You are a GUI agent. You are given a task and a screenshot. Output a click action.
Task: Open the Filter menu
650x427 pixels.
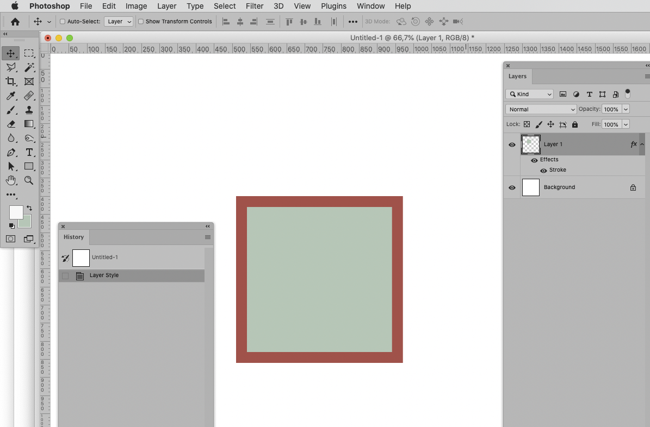pyautogui.click(x=254, y=6)
